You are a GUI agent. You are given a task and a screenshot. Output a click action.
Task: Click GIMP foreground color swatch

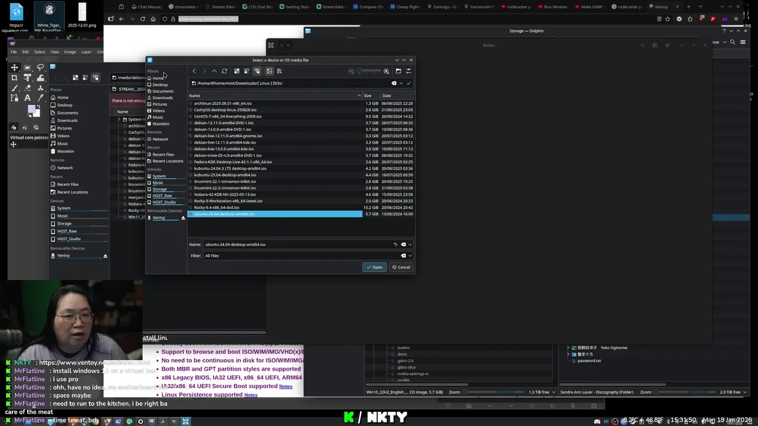(31, 109)
